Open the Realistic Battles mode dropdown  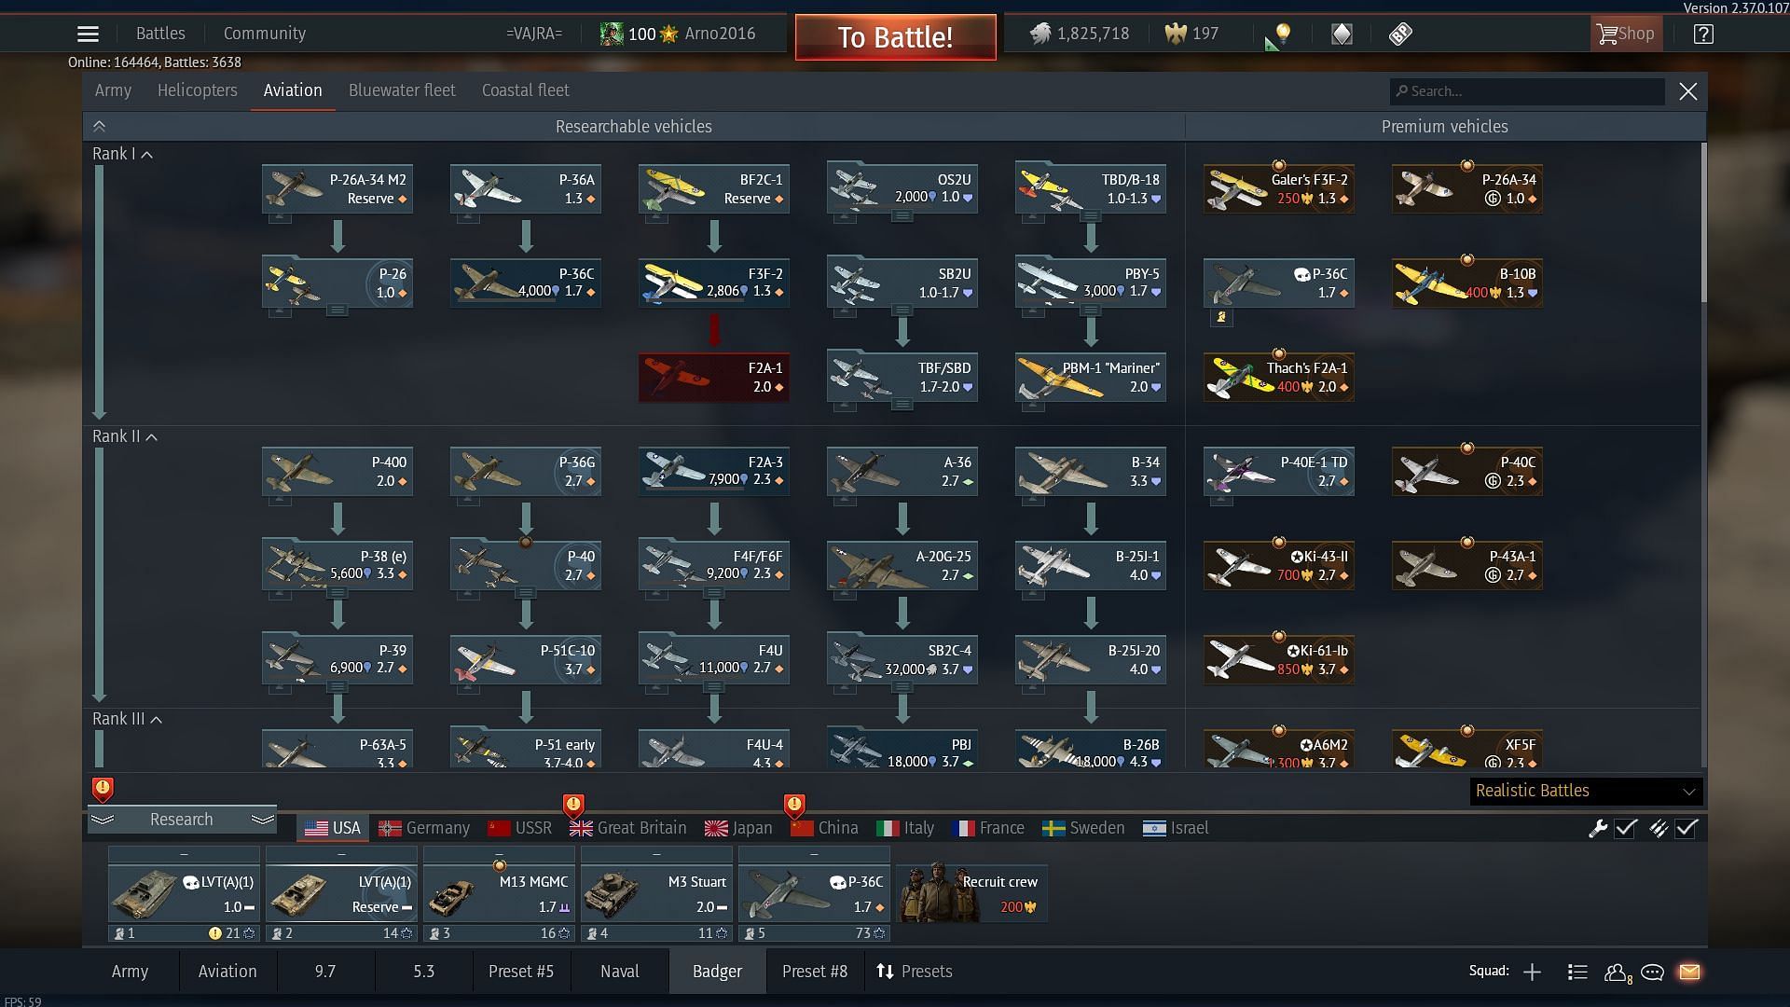tap(1586, 791)
